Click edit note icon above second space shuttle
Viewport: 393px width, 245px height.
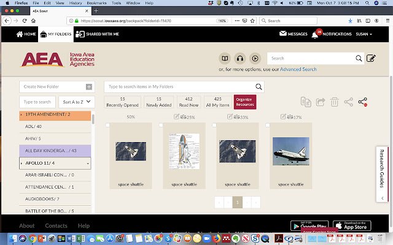[x=176, y=116]
